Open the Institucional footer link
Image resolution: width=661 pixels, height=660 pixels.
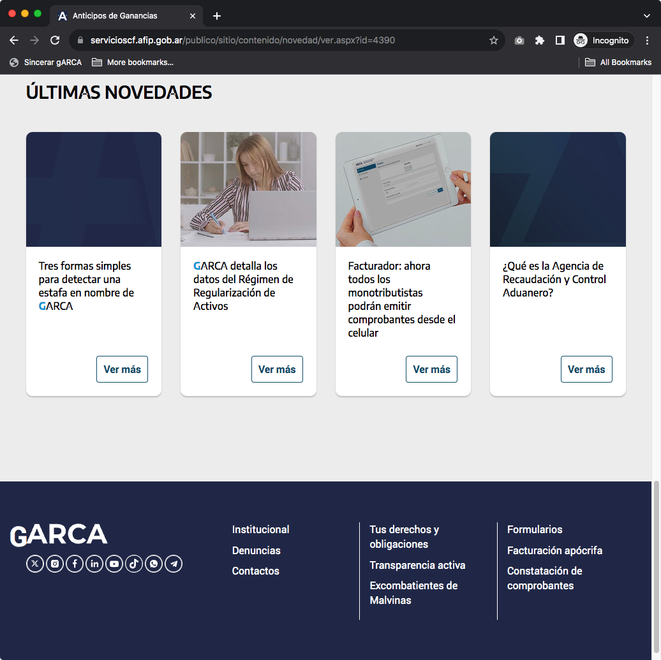(x=260, y=529)
